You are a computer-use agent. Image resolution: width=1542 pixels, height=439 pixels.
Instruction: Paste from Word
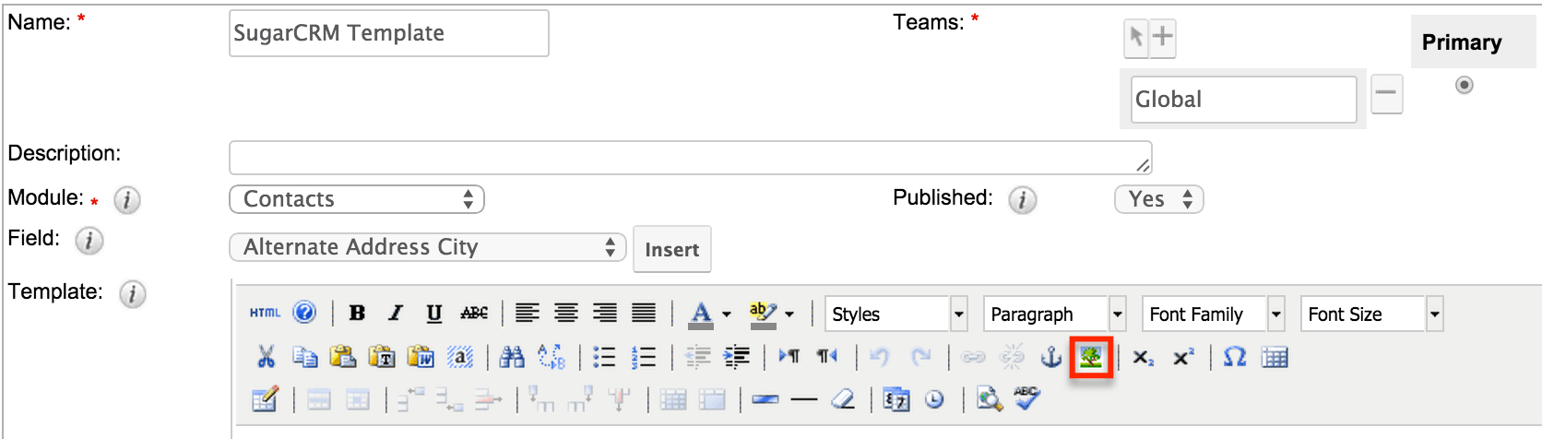point(421,357)
